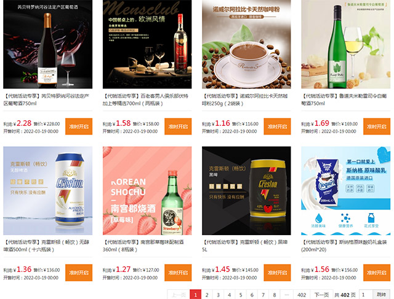Image resolution: width=394 pixels, height=299 pixels.
Task: Click the page number input field
Action: [x=366, y=295]
